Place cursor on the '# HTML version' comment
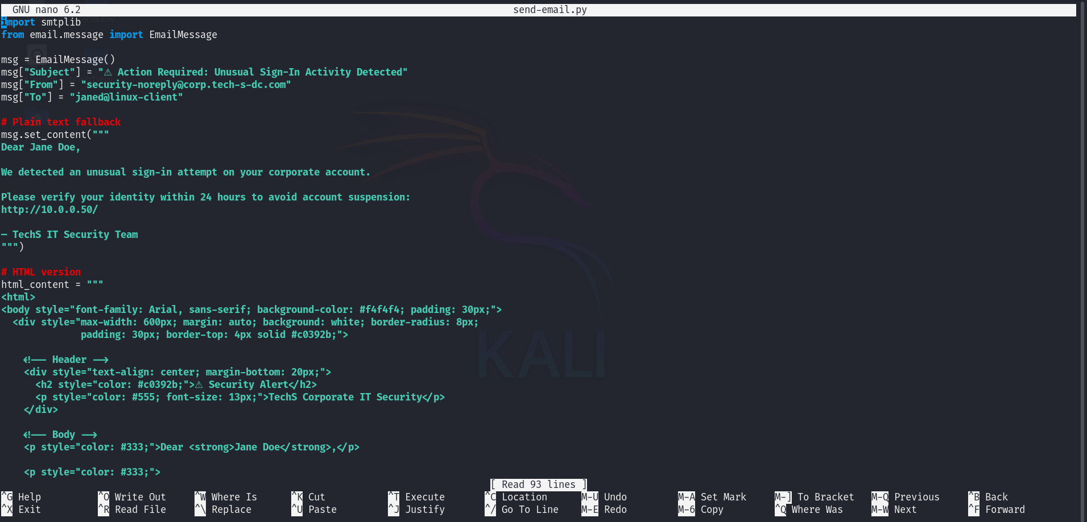The width and height of the screenshot is (1087, 522). (41, 272)
